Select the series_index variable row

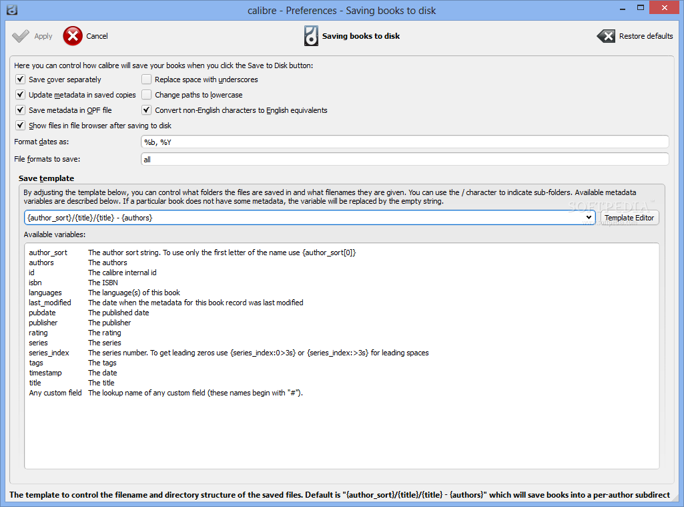(229, 353)
